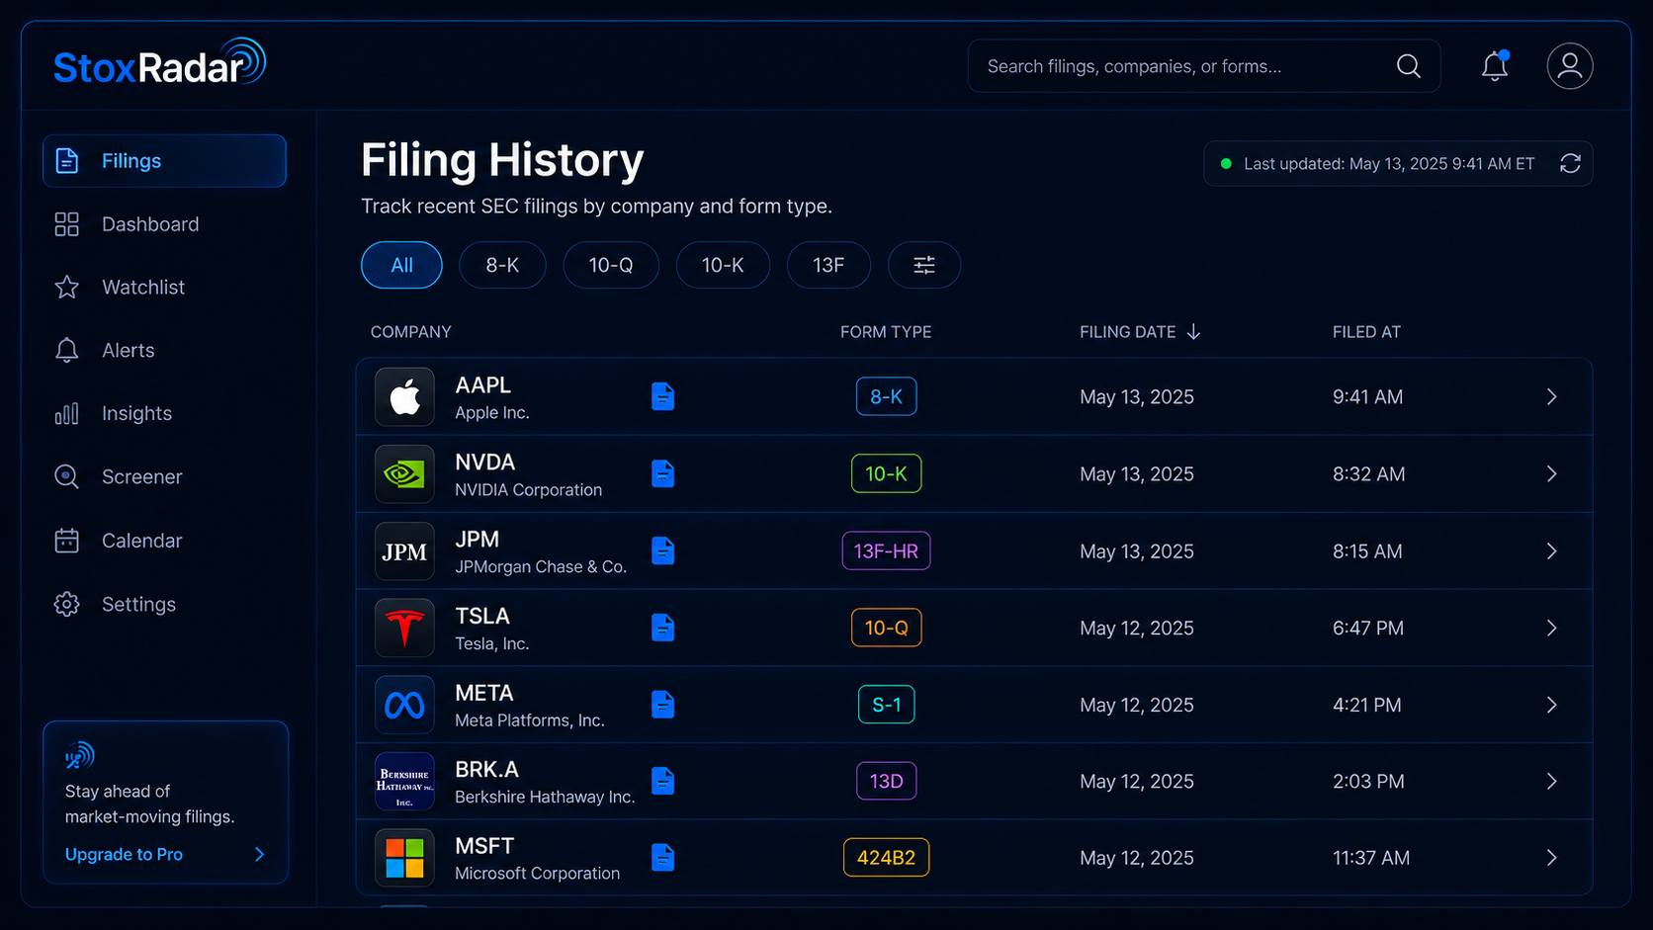This screenshot has height=930, width=1653.
Task: Click the Form Type column header
Action: [886, 332]
